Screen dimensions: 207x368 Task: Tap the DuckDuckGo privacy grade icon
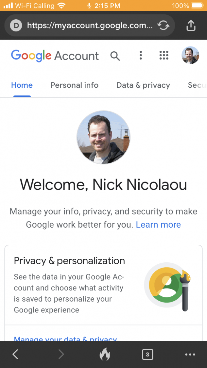click(16, 25)
